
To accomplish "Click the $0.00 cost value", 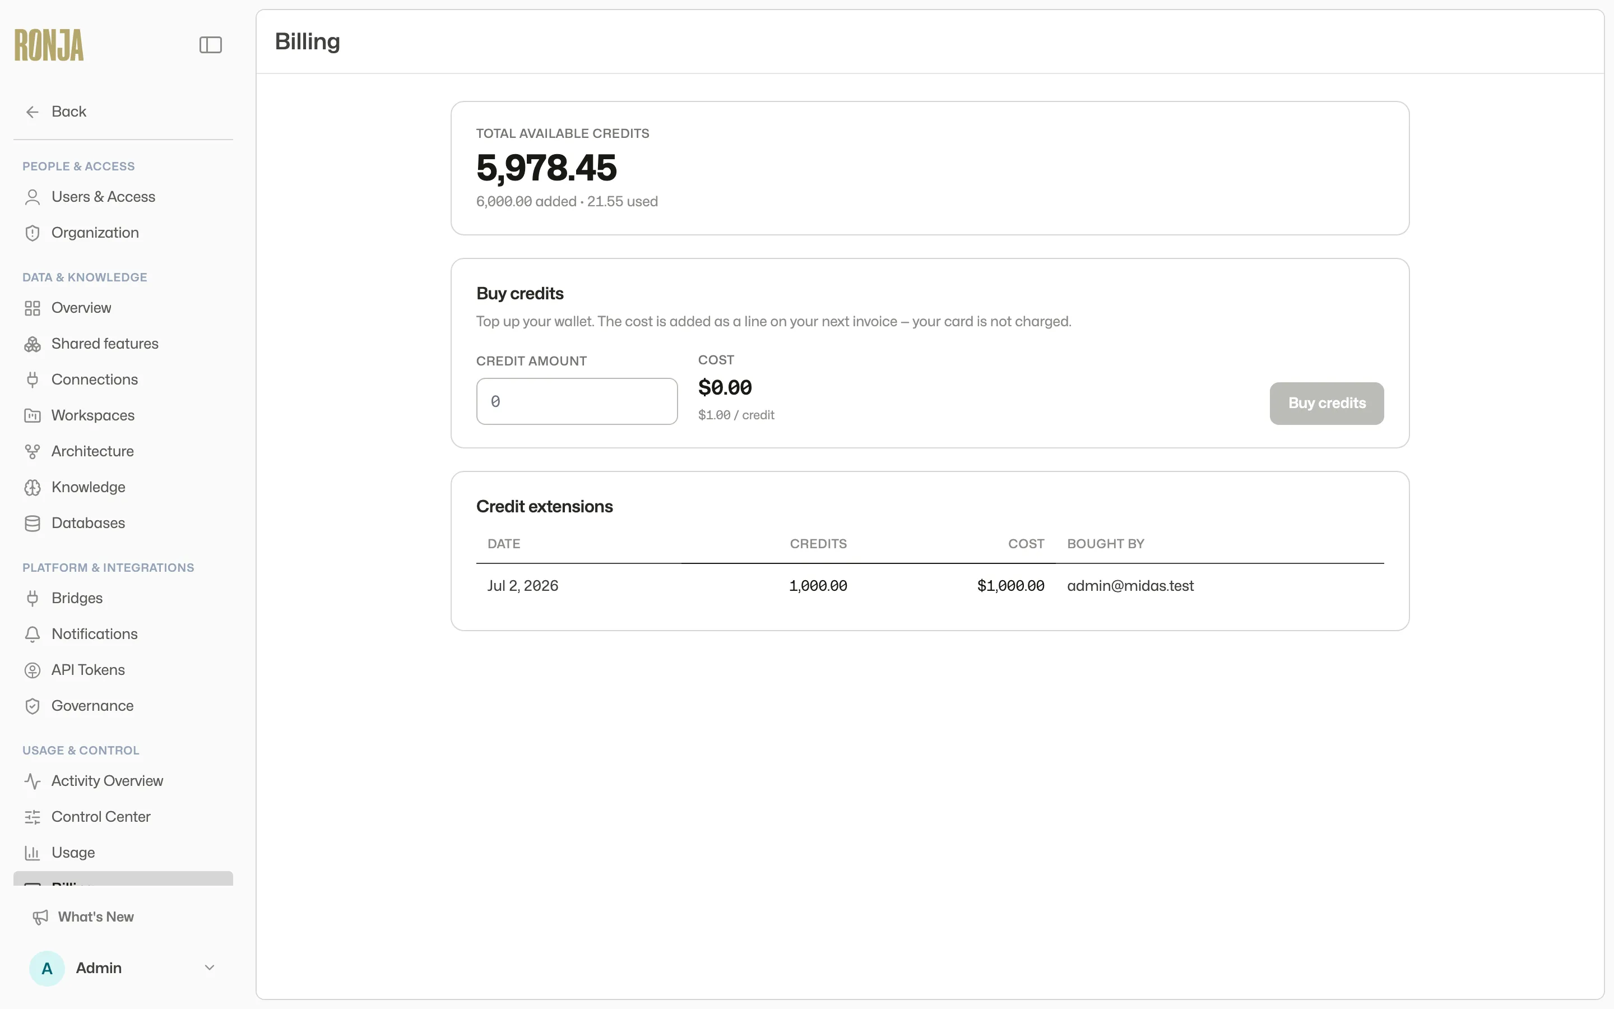I will 724,388.
